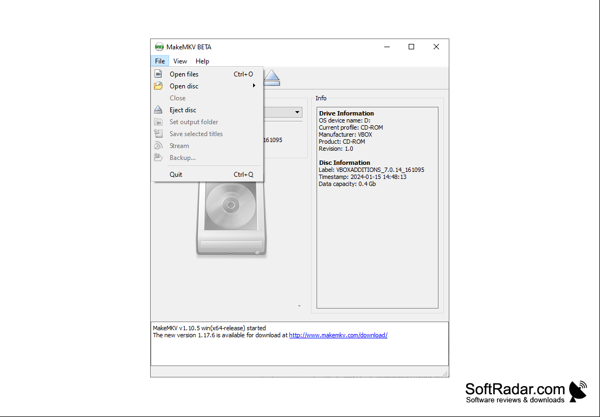This screenshot has width=600, height=417.
Task: Open the View menu
Action: tap(180, 61)
